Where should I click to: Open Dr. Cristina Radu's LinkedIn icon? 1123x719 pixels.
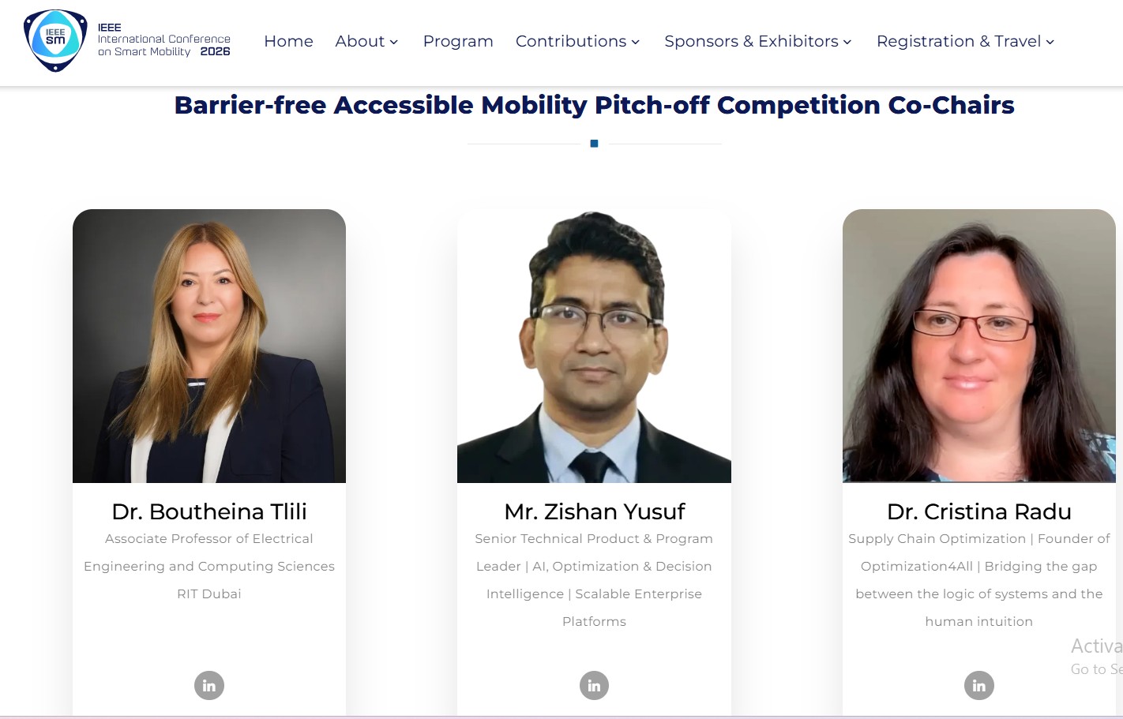(x=979, y=685)
